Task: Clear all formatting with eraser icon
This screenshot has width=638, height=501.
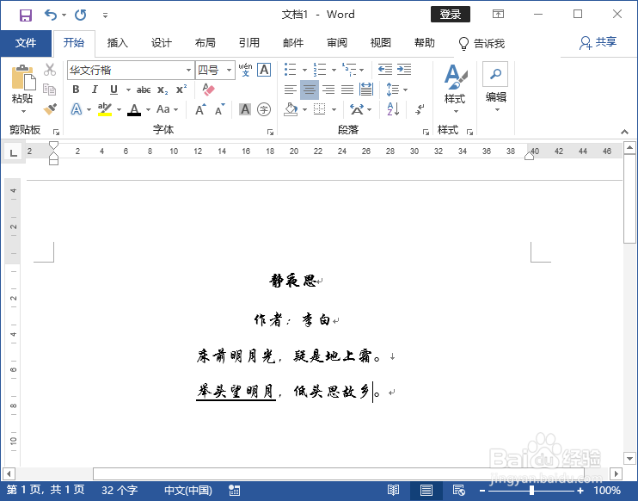Action: coord(208,90)
